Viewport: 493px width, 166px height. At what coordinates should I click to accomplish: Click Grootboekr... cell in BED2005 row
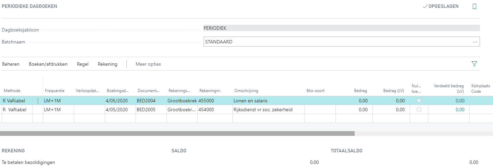coord(182,110)
